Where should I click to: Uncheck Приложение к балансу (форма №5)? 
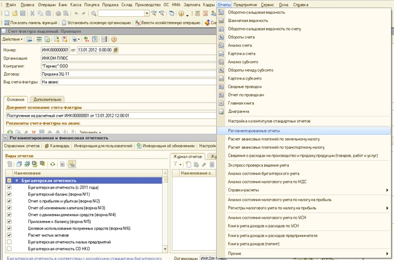[9, 221]
